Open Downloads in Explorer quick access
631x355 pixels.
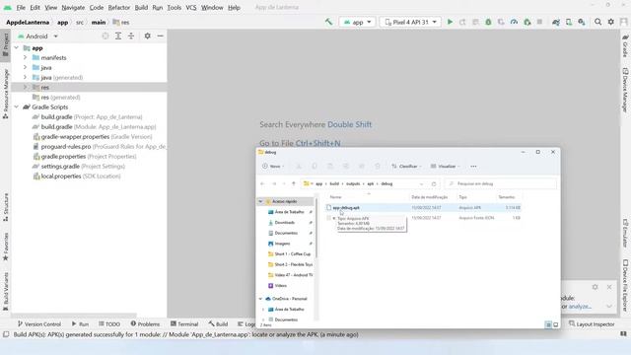click(x=285, y=223)
